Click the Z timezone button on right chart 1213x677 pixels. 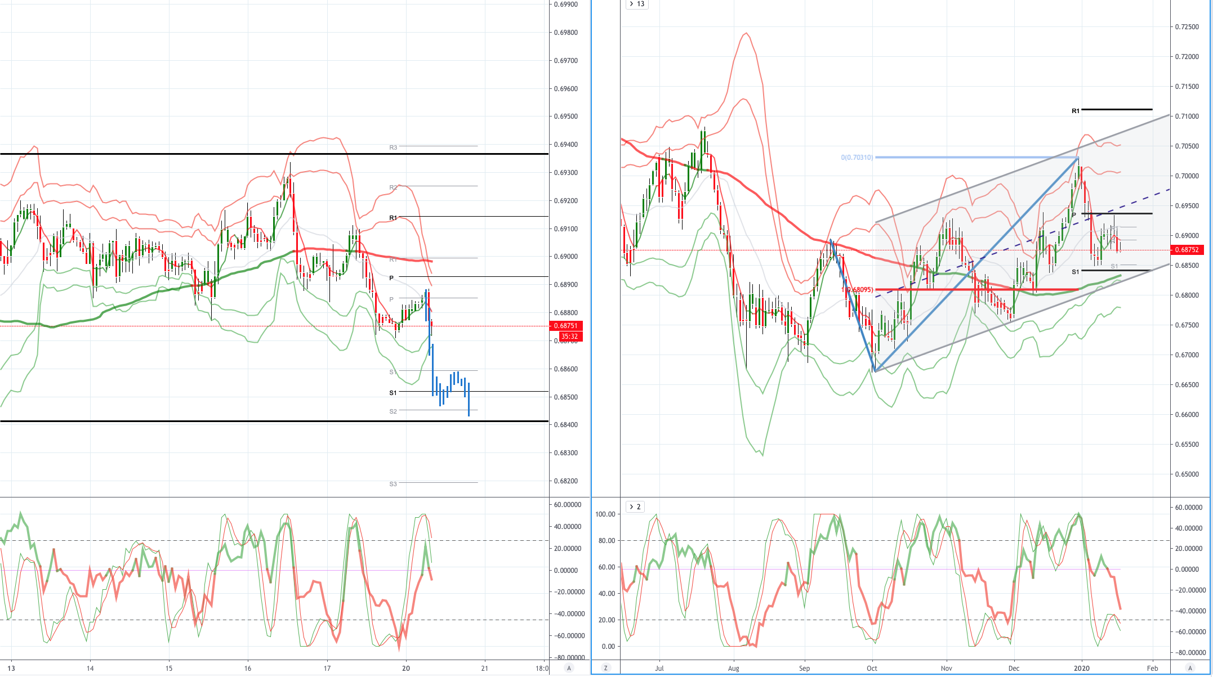(606, 668)
